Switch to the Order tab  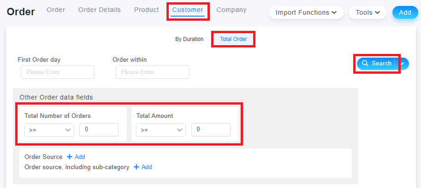56,10
